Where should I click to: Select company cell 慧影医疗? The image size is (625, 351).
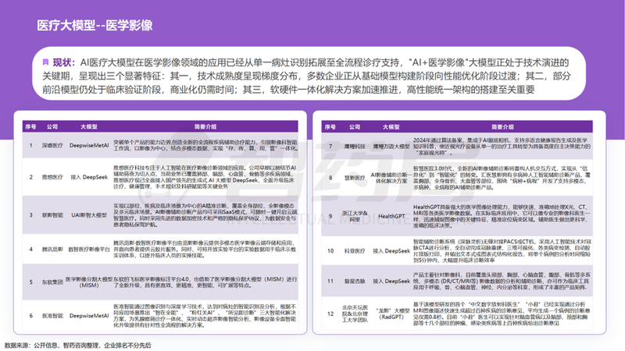[x=355, y=178]
